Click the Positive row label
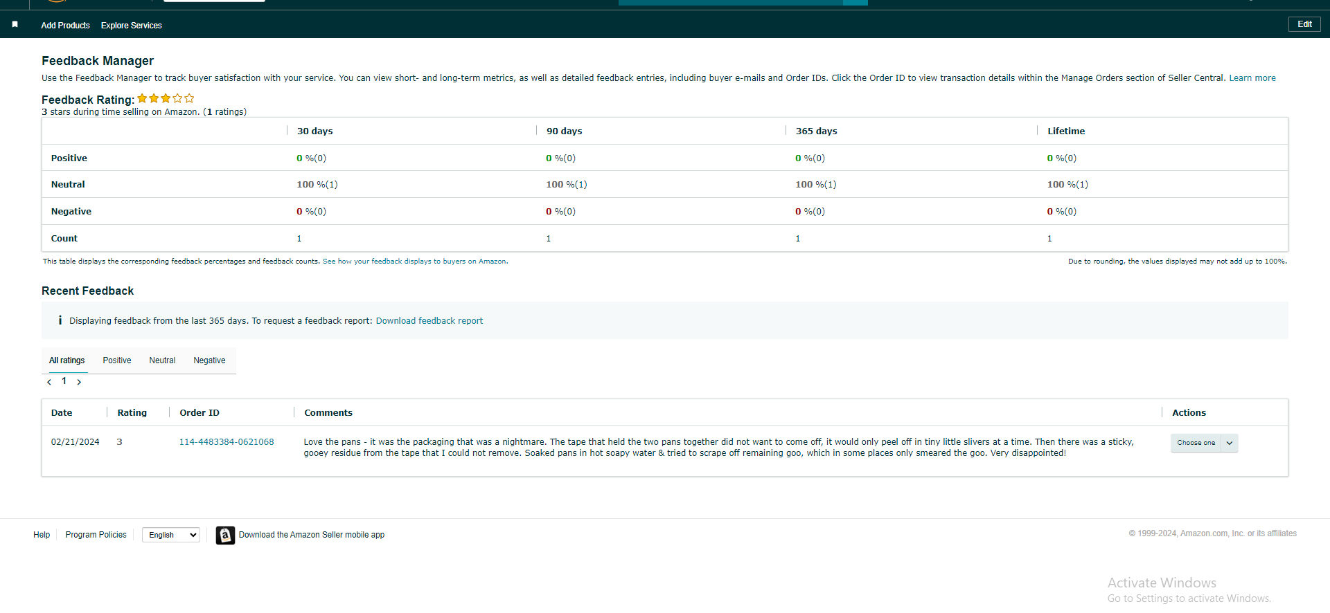The image size is (1330, 613). click(69, 158)
